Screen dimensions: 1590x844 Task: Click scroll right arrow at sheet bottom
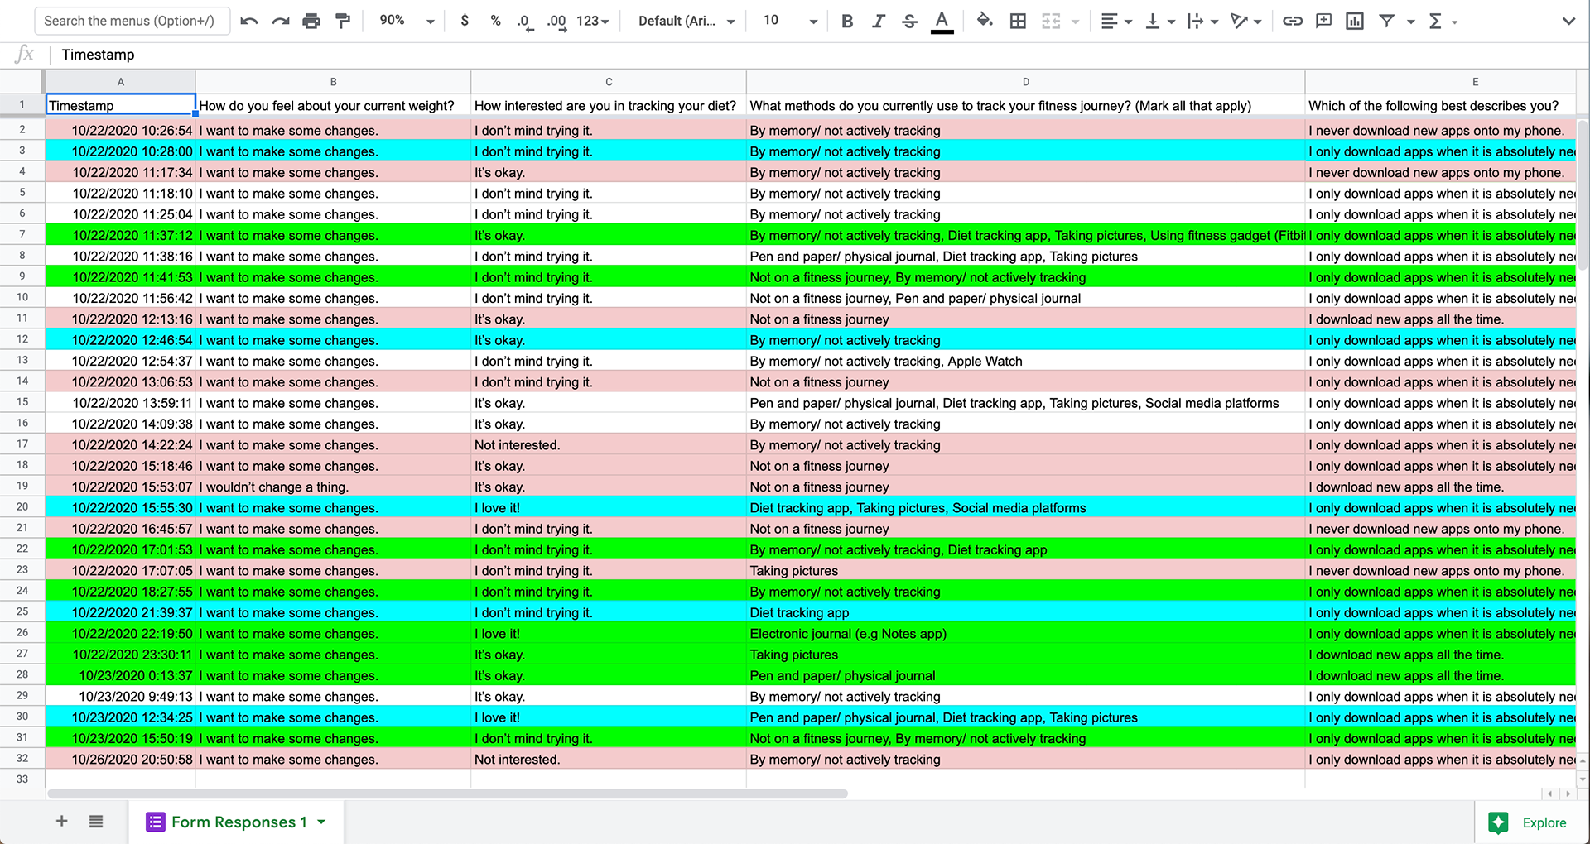[x=1568, y=794]
